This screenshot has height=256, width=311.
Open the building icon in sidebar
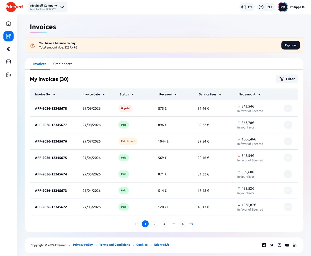[x=9, y=75]
